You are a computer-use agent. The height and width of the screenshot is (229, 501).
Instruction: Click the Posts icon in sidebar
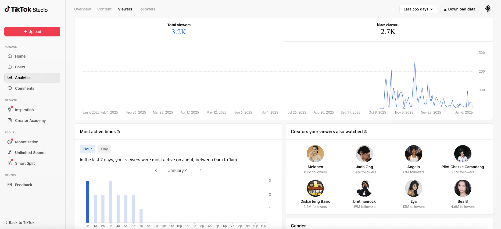tap(10, 67)
